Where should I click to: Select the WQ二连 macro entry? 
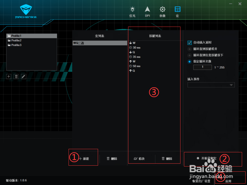[x=100, y=43]
